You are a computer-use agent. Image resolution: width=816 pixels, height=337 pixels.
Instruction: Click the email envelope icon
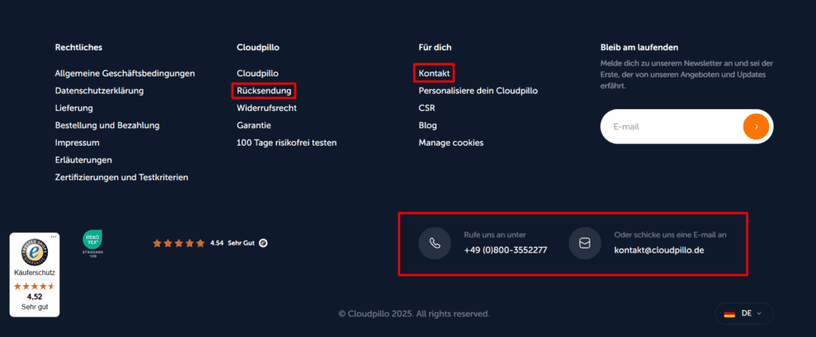point(584,243)
